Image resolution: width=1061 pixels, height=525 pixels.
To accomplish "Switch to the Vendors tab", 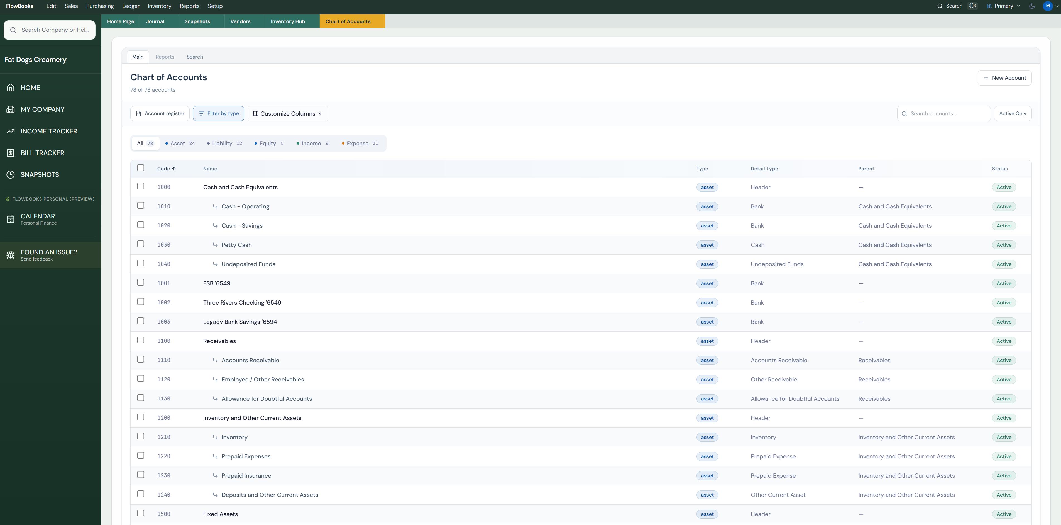I will tap(241, 21).
